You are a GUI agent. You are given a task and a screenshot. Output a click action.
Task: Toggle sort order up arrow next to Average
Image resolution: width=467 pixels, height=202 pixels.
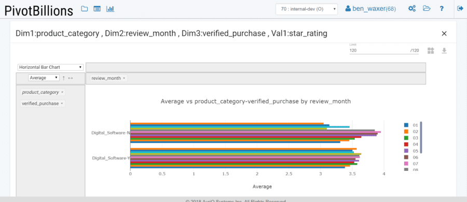coord(63,78)
